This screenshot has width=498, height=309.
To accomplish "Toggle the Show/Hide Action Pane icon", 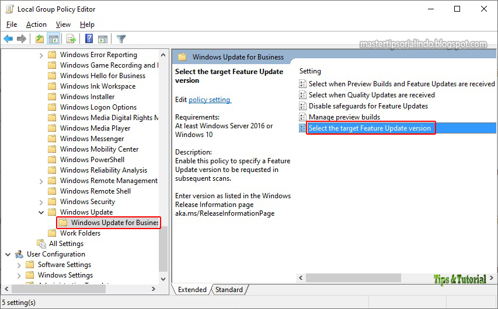I will [x=103, y=39].
